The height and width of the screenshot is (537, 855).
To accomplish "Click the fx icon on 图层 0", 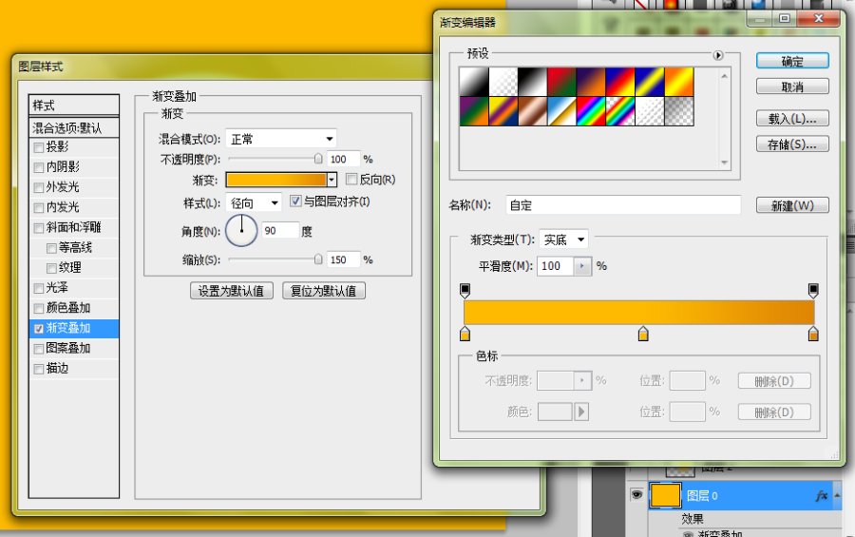I will click(822, 496).
